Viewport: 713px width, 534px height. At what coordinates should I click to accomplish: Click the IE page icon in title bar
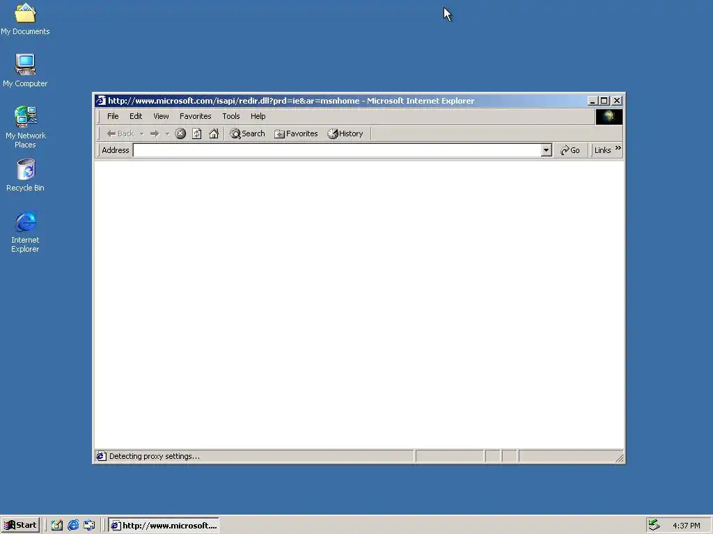click(101, 101)
